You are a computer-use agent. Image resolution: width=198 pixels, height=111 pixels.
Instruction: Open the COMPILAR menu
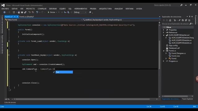point(42,9)
